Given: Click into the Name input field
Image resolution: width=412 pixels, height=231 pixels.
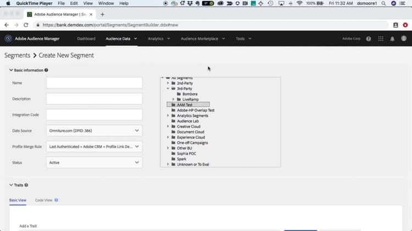Looking at the screenshot, I should (x=94, y=83).
